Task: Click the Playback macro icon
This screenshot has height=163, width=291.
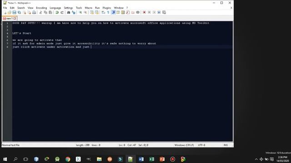Action: (154, 12)
